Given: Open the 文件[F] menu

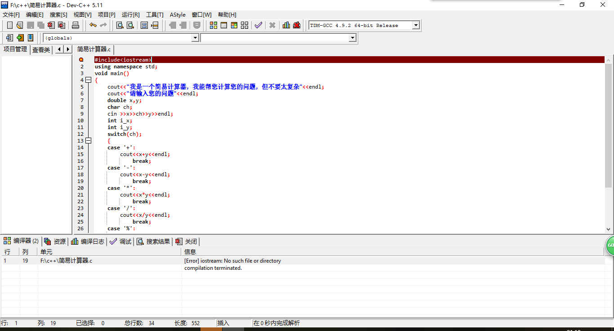Looking at the screenshot, I should point(11,15).
